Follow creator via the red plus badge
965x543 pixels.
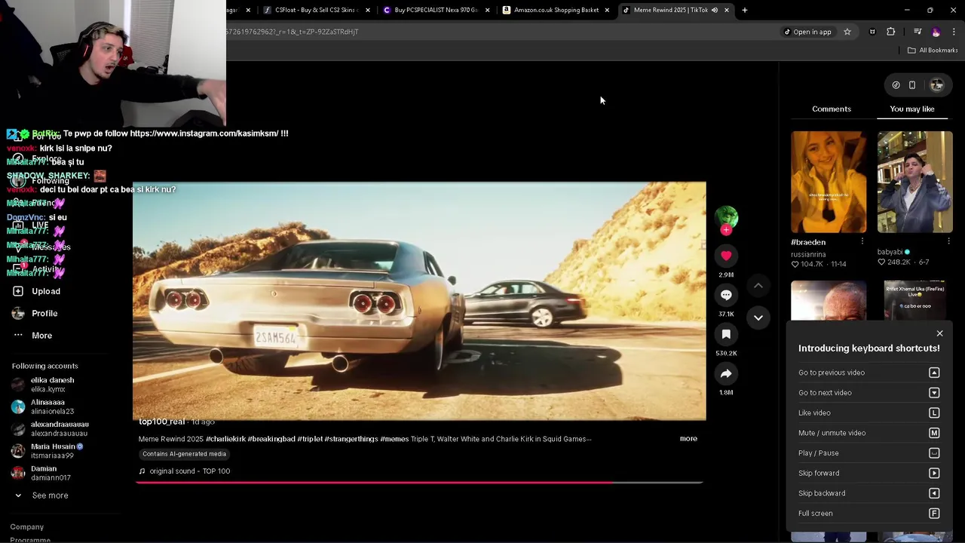click(x=726, y=230)
